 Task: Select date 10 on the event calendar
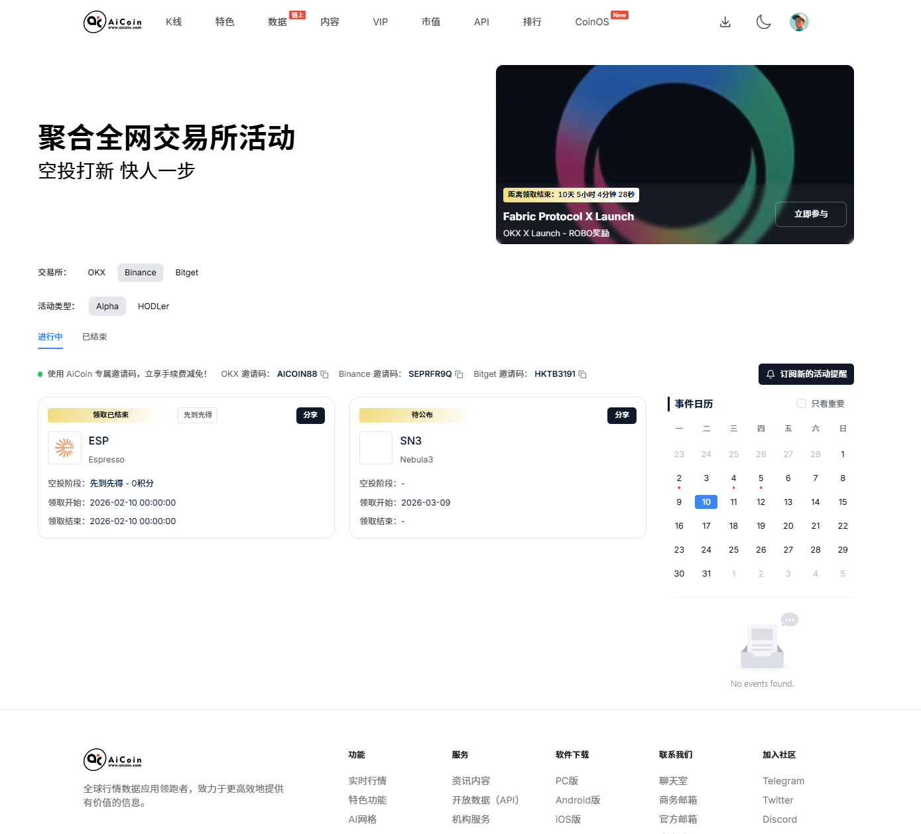pos(706,502)
